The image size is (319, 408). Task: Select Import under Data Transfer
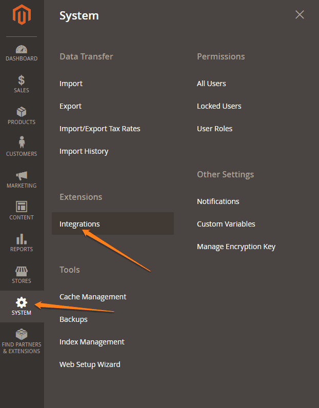coord(71,84)
